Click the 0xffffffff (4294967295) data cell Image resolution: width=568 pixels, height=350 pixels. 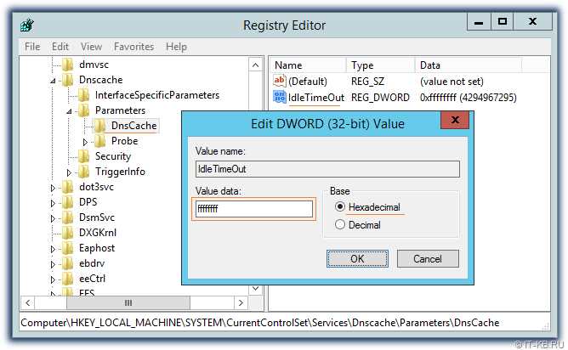tap(468, 98)
